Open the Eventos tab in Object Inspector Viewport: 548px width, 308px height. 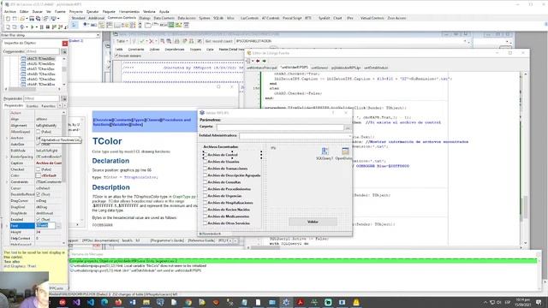(33, 106)
